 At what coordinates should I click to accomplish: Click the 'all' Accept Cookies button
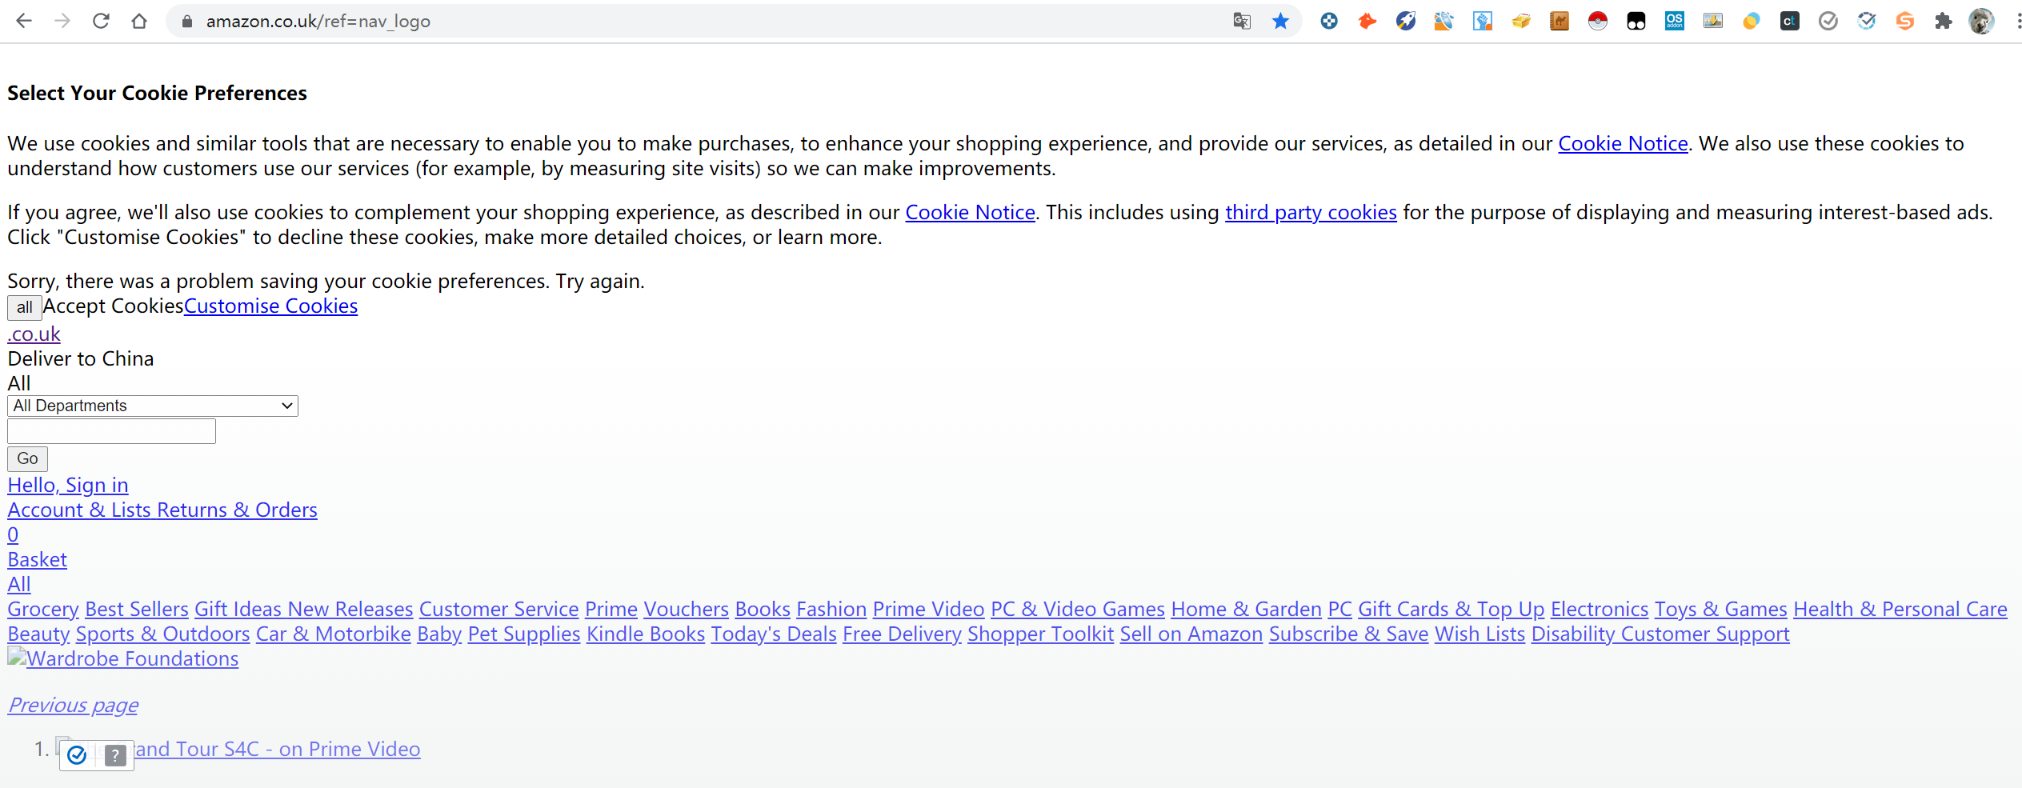coord(25,307)
